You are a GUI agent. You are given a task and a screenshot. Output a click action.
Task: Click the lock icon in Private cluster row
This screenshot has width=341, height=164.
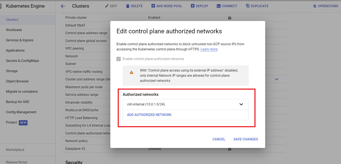[230, 18]
